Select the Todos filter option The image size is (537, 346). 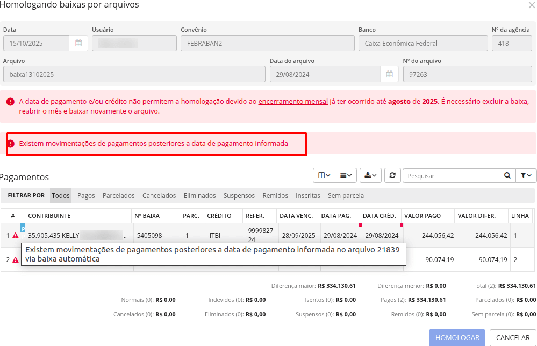(x=60, y=195)
